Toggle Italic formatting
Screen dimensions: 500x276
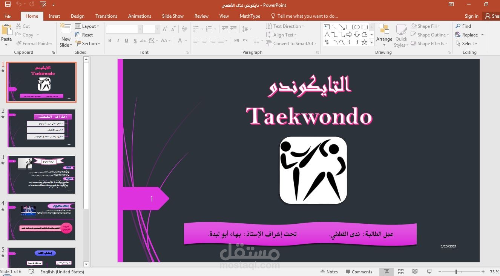tap(118, 41)
